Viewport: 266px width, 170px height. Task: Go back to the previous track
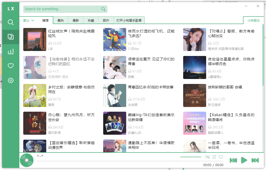tap(233, 160)
